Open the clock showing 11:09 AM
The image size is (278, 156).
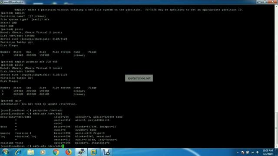pyautogui.click(x=268, y=152)
